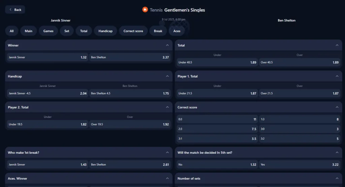The height and width of the screenshot is (187, 345).
Task: Switch to the Main filter tab
Action: point(29,31)
